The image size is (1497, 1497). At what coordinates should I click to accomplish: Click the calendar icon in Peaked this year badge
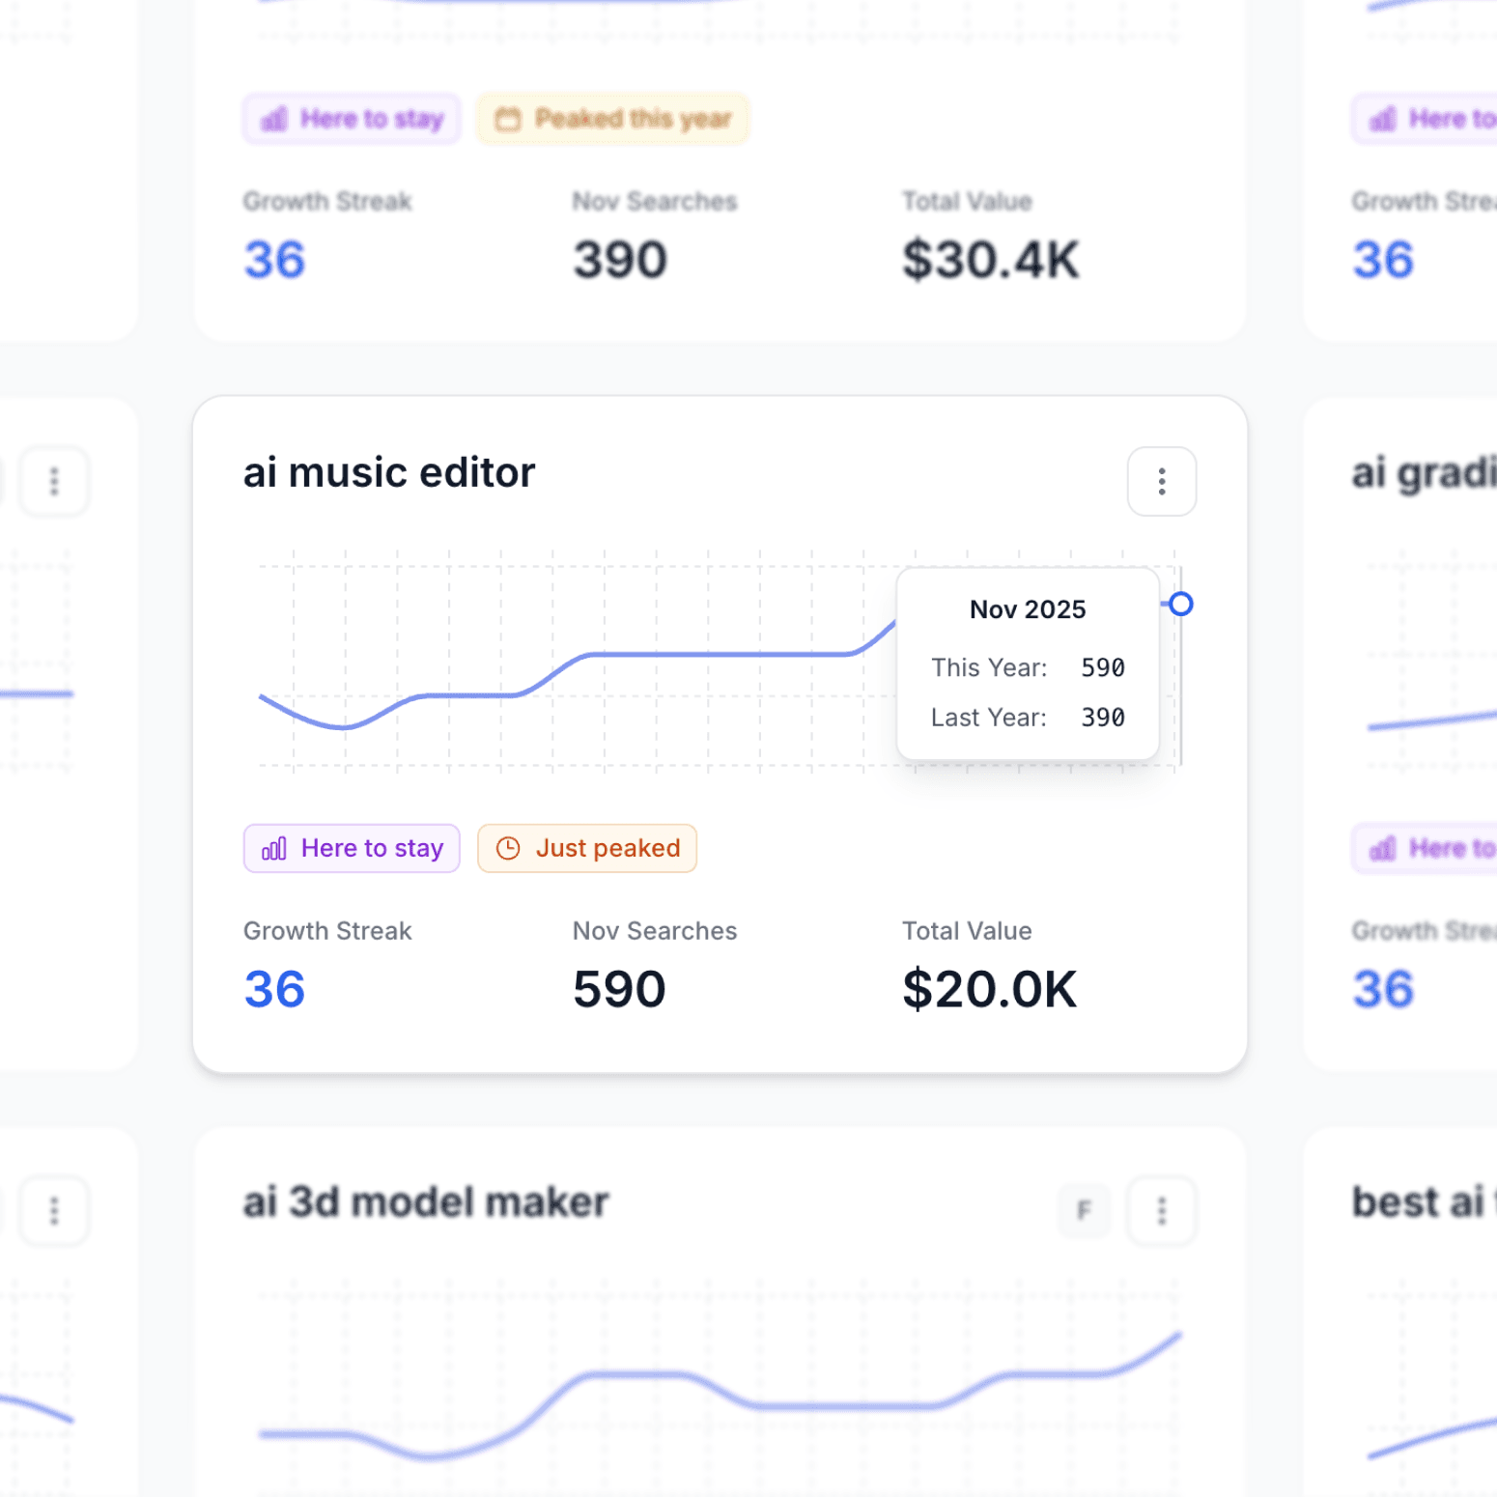509,118
